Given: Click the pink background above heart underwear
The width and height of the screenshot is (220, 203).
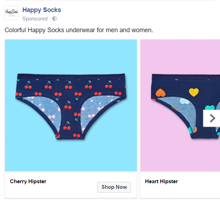Looking at the screenshot, I should (180, 56).
